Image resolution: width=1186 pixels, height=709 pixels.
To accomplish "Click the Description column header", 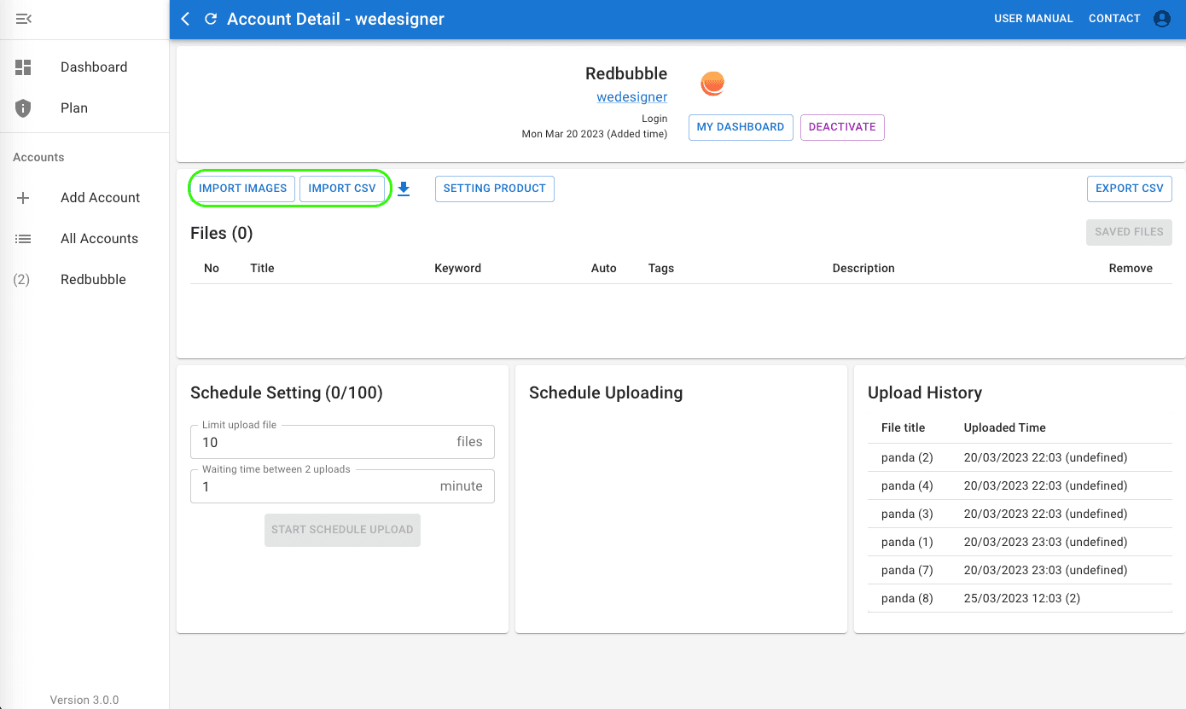I will [x=863, y=268].
